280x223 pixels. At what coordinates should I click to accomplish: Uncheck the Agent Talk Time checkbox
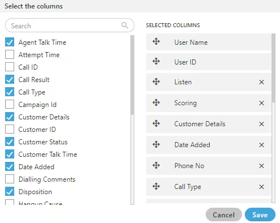tap(10, 42)
